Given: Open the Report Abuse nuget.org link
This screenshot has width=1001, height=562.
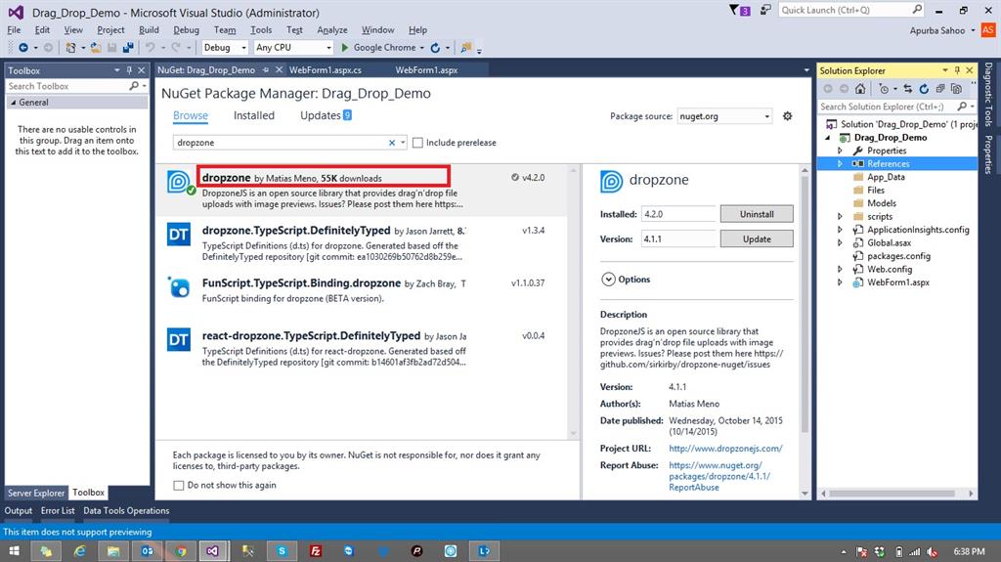Looking at the screenshot, I should click(719, 476).
